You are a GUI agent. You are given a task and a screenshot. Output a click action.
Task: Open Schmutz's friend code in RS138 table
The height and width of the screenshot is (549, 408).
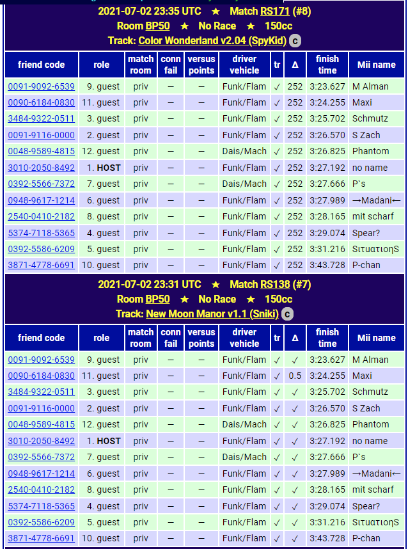(x=42, y=392)
